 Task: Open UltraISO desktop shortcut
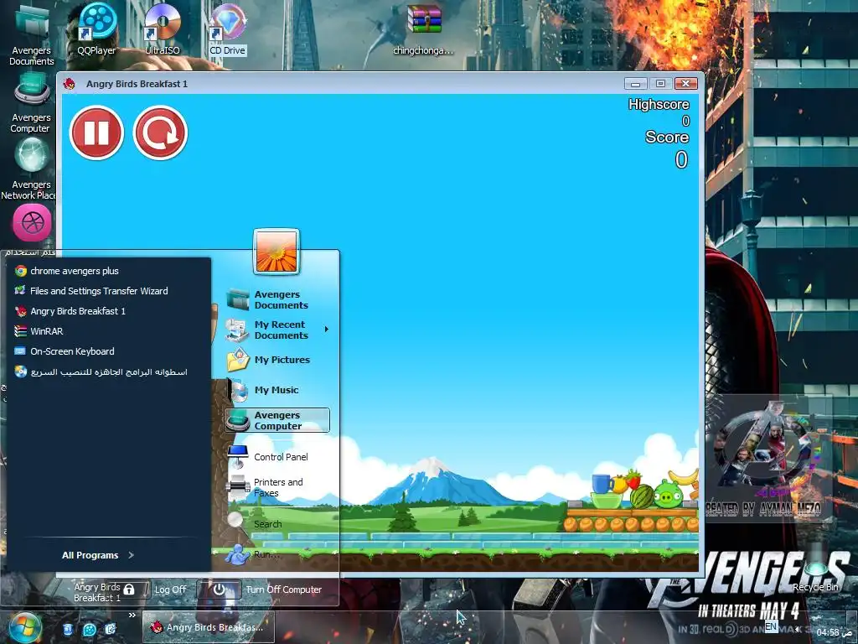point(163,29)
